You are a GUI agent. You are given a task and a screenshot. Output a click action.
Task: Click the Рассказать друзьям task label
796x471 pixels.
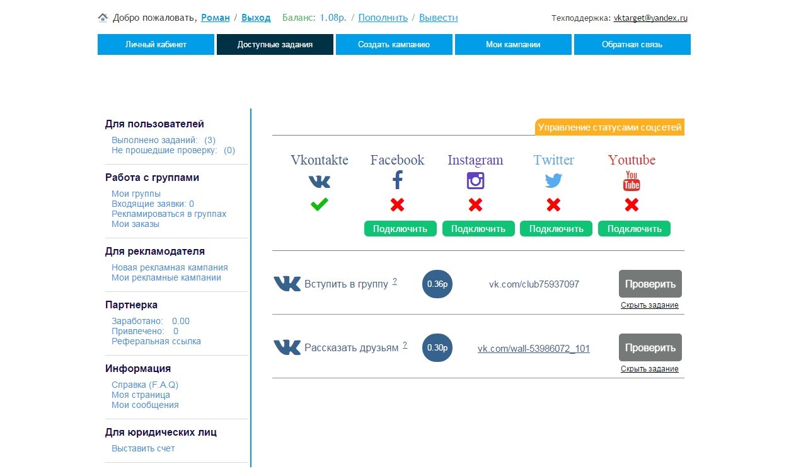click(352, 348)
